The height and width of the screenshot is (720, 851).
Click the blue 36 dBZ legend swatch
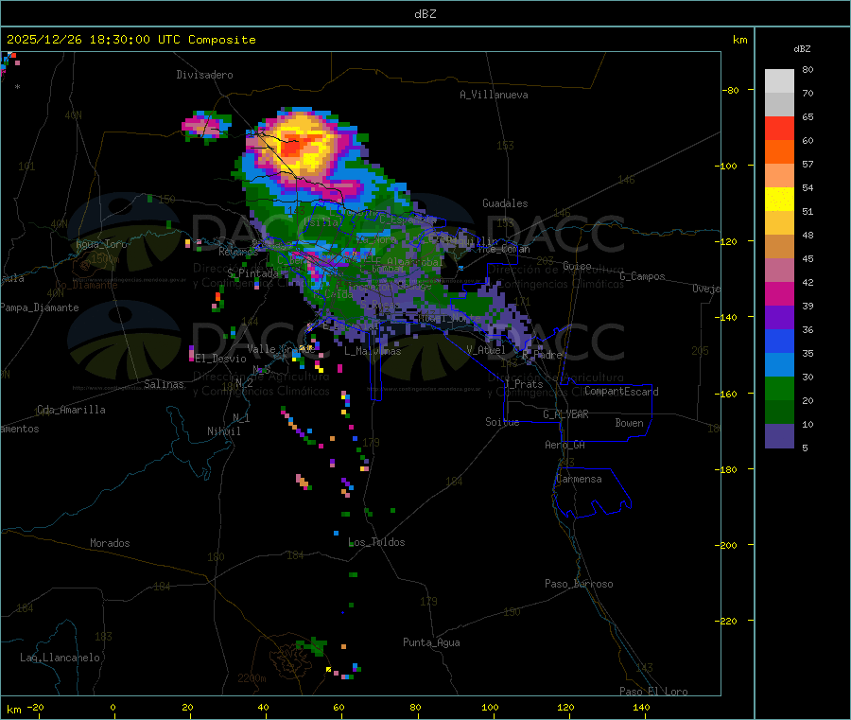tap(779, 341)
